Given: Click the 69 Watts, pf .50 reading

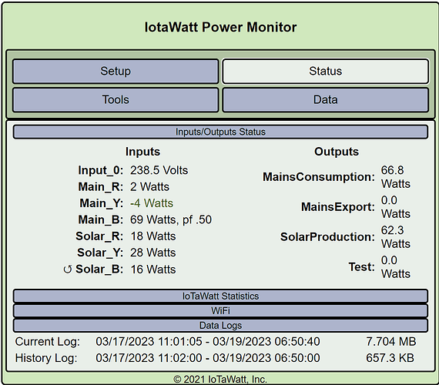Looking at the screenshot, I should pyautogui.click(x=171, y=219).
